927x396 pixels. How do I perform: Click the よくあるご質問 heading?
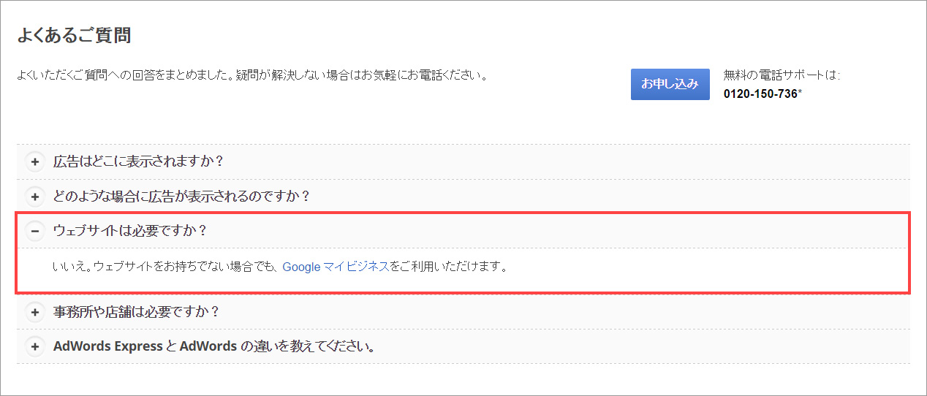coord(74,35)
